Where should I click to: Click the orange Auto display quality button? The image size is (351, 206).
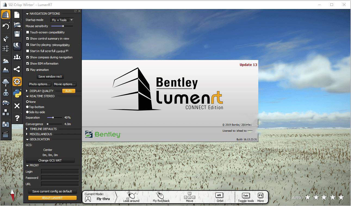(x=69, y=91)
